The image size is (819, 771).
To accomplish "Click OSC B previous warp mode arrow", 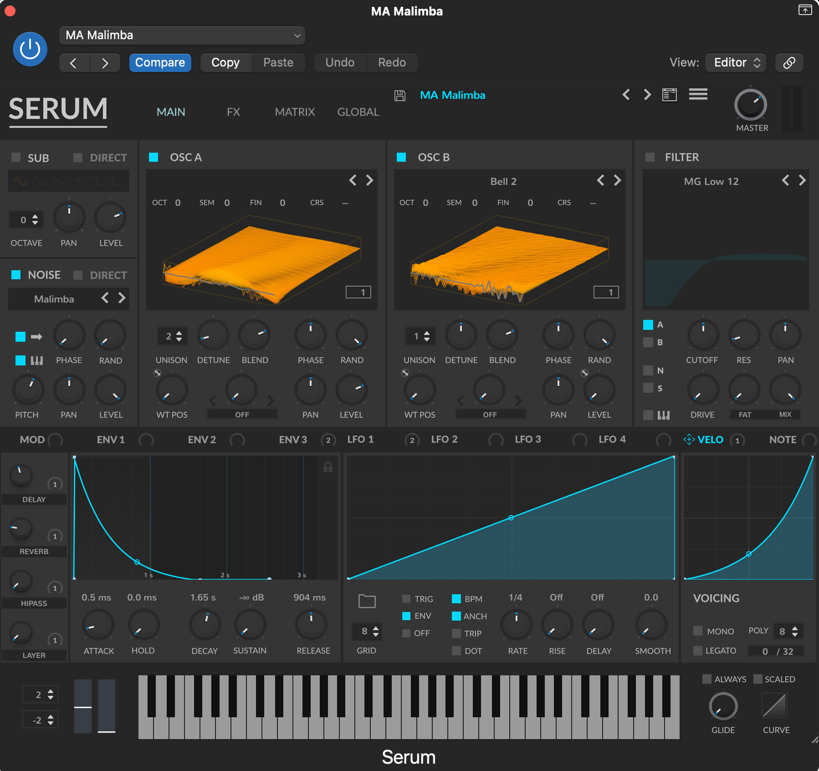I will [460, 401].
